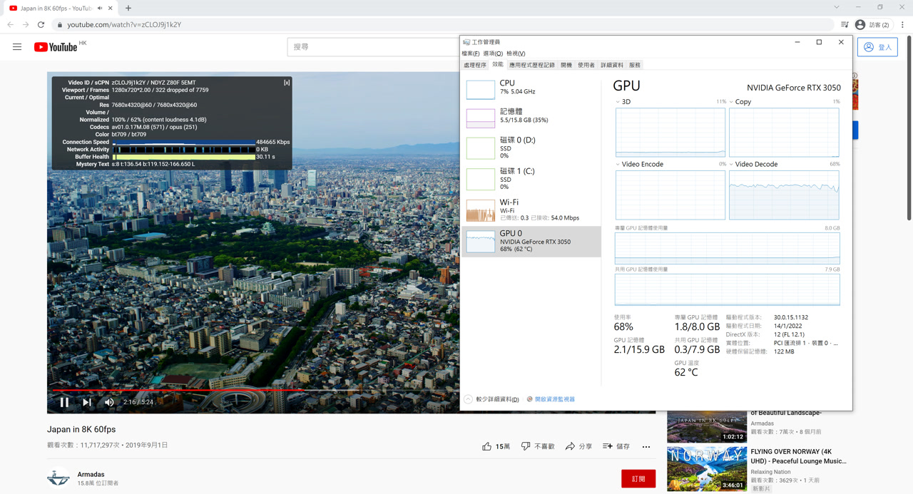The image size is (913, 494).
Task: Like the video (15萬)
Action: pyautogui.click(x=496, y=446)
